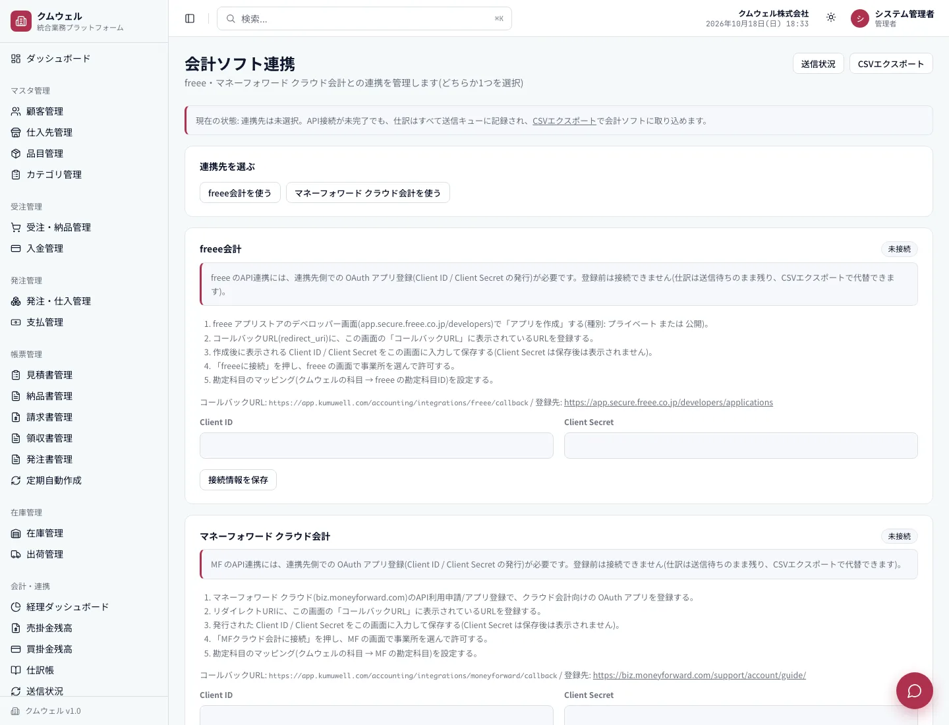Click the 仕訳帳 book icon
Screen dimensions: 949x725
16,670
